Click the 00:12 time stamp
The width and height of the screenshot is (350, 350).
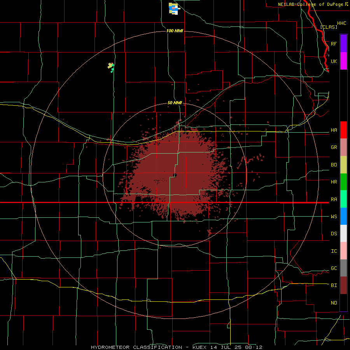[x=254, y=347]
